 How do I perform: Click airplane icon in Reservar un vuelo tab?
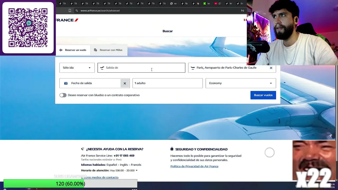[61, 50]
